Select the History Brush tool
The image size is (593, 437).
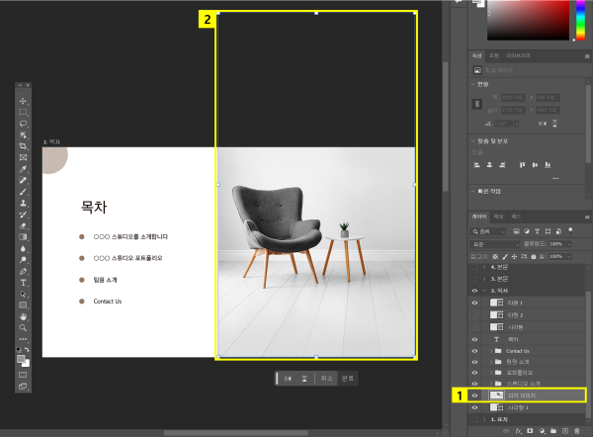pos(23,215)
